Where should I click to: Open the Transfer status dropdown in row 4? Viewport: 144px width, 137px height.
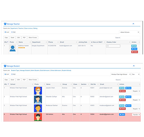point(136,115)
